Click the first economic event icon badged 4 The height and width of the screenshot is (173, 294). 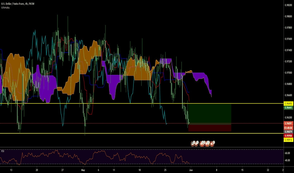coord(192,144)
